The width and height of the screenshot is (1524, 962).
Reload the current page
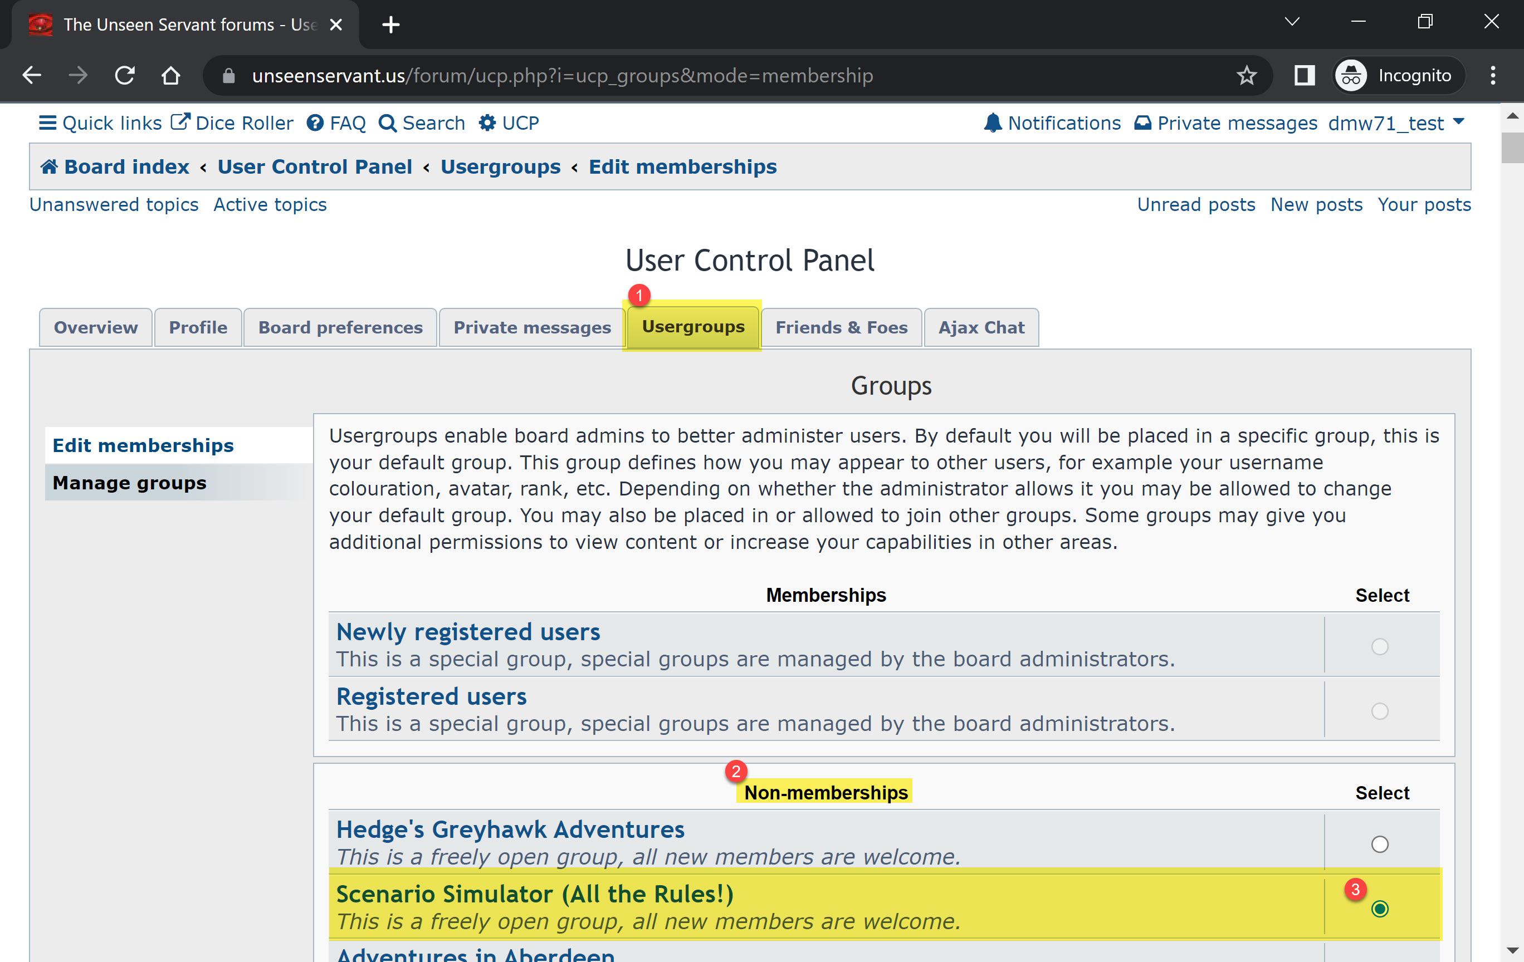125,75
